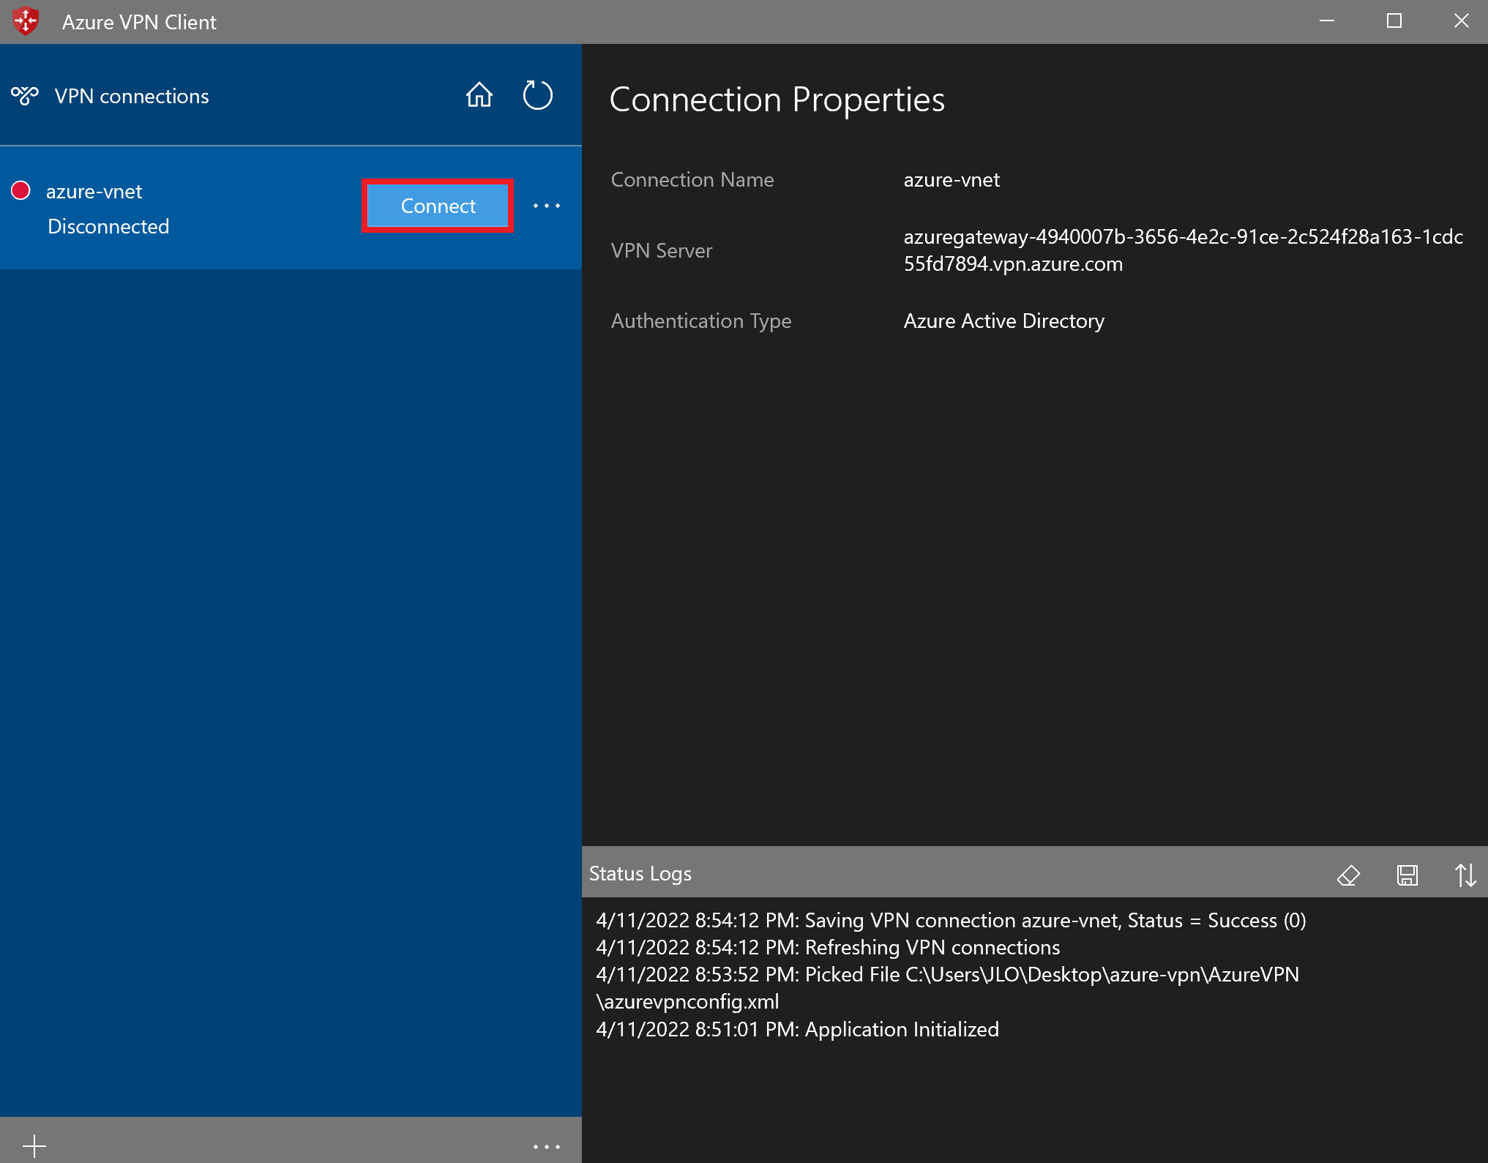This screenshot has width=1488, height=1163.
Task: Click the 'Application Initialized' log entry
Action: pos(798,1029)
